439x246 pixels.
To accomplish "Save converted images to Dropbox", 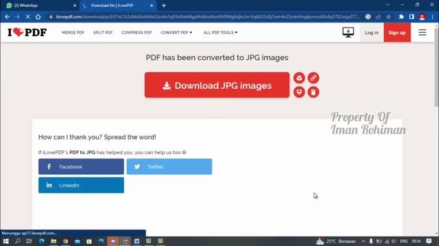I will 299,92.
